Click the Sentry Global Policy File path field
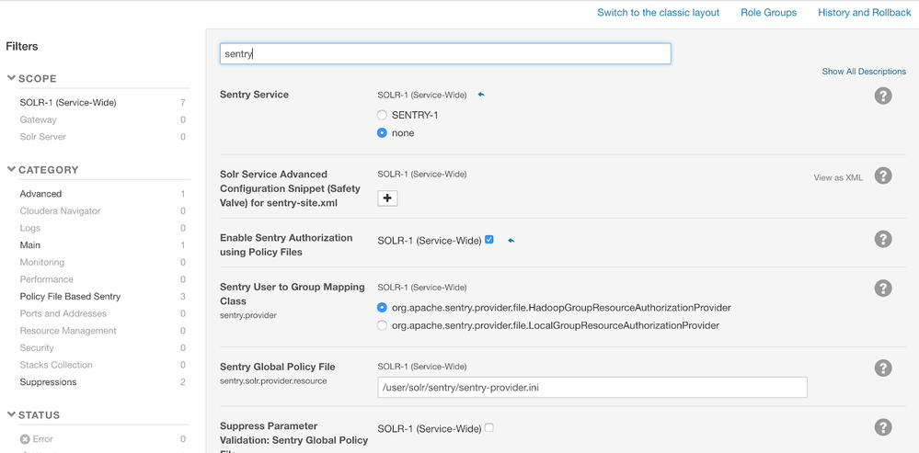The height and width of the screenshot is (453, 919). coord(592,387)
